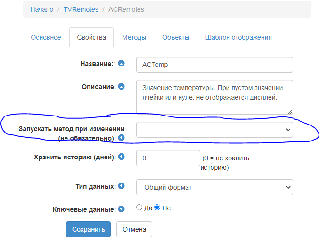Open the Методы tab
Image resolution: width=319 pixels, height=249 pixels.
(x=134, y=37)
